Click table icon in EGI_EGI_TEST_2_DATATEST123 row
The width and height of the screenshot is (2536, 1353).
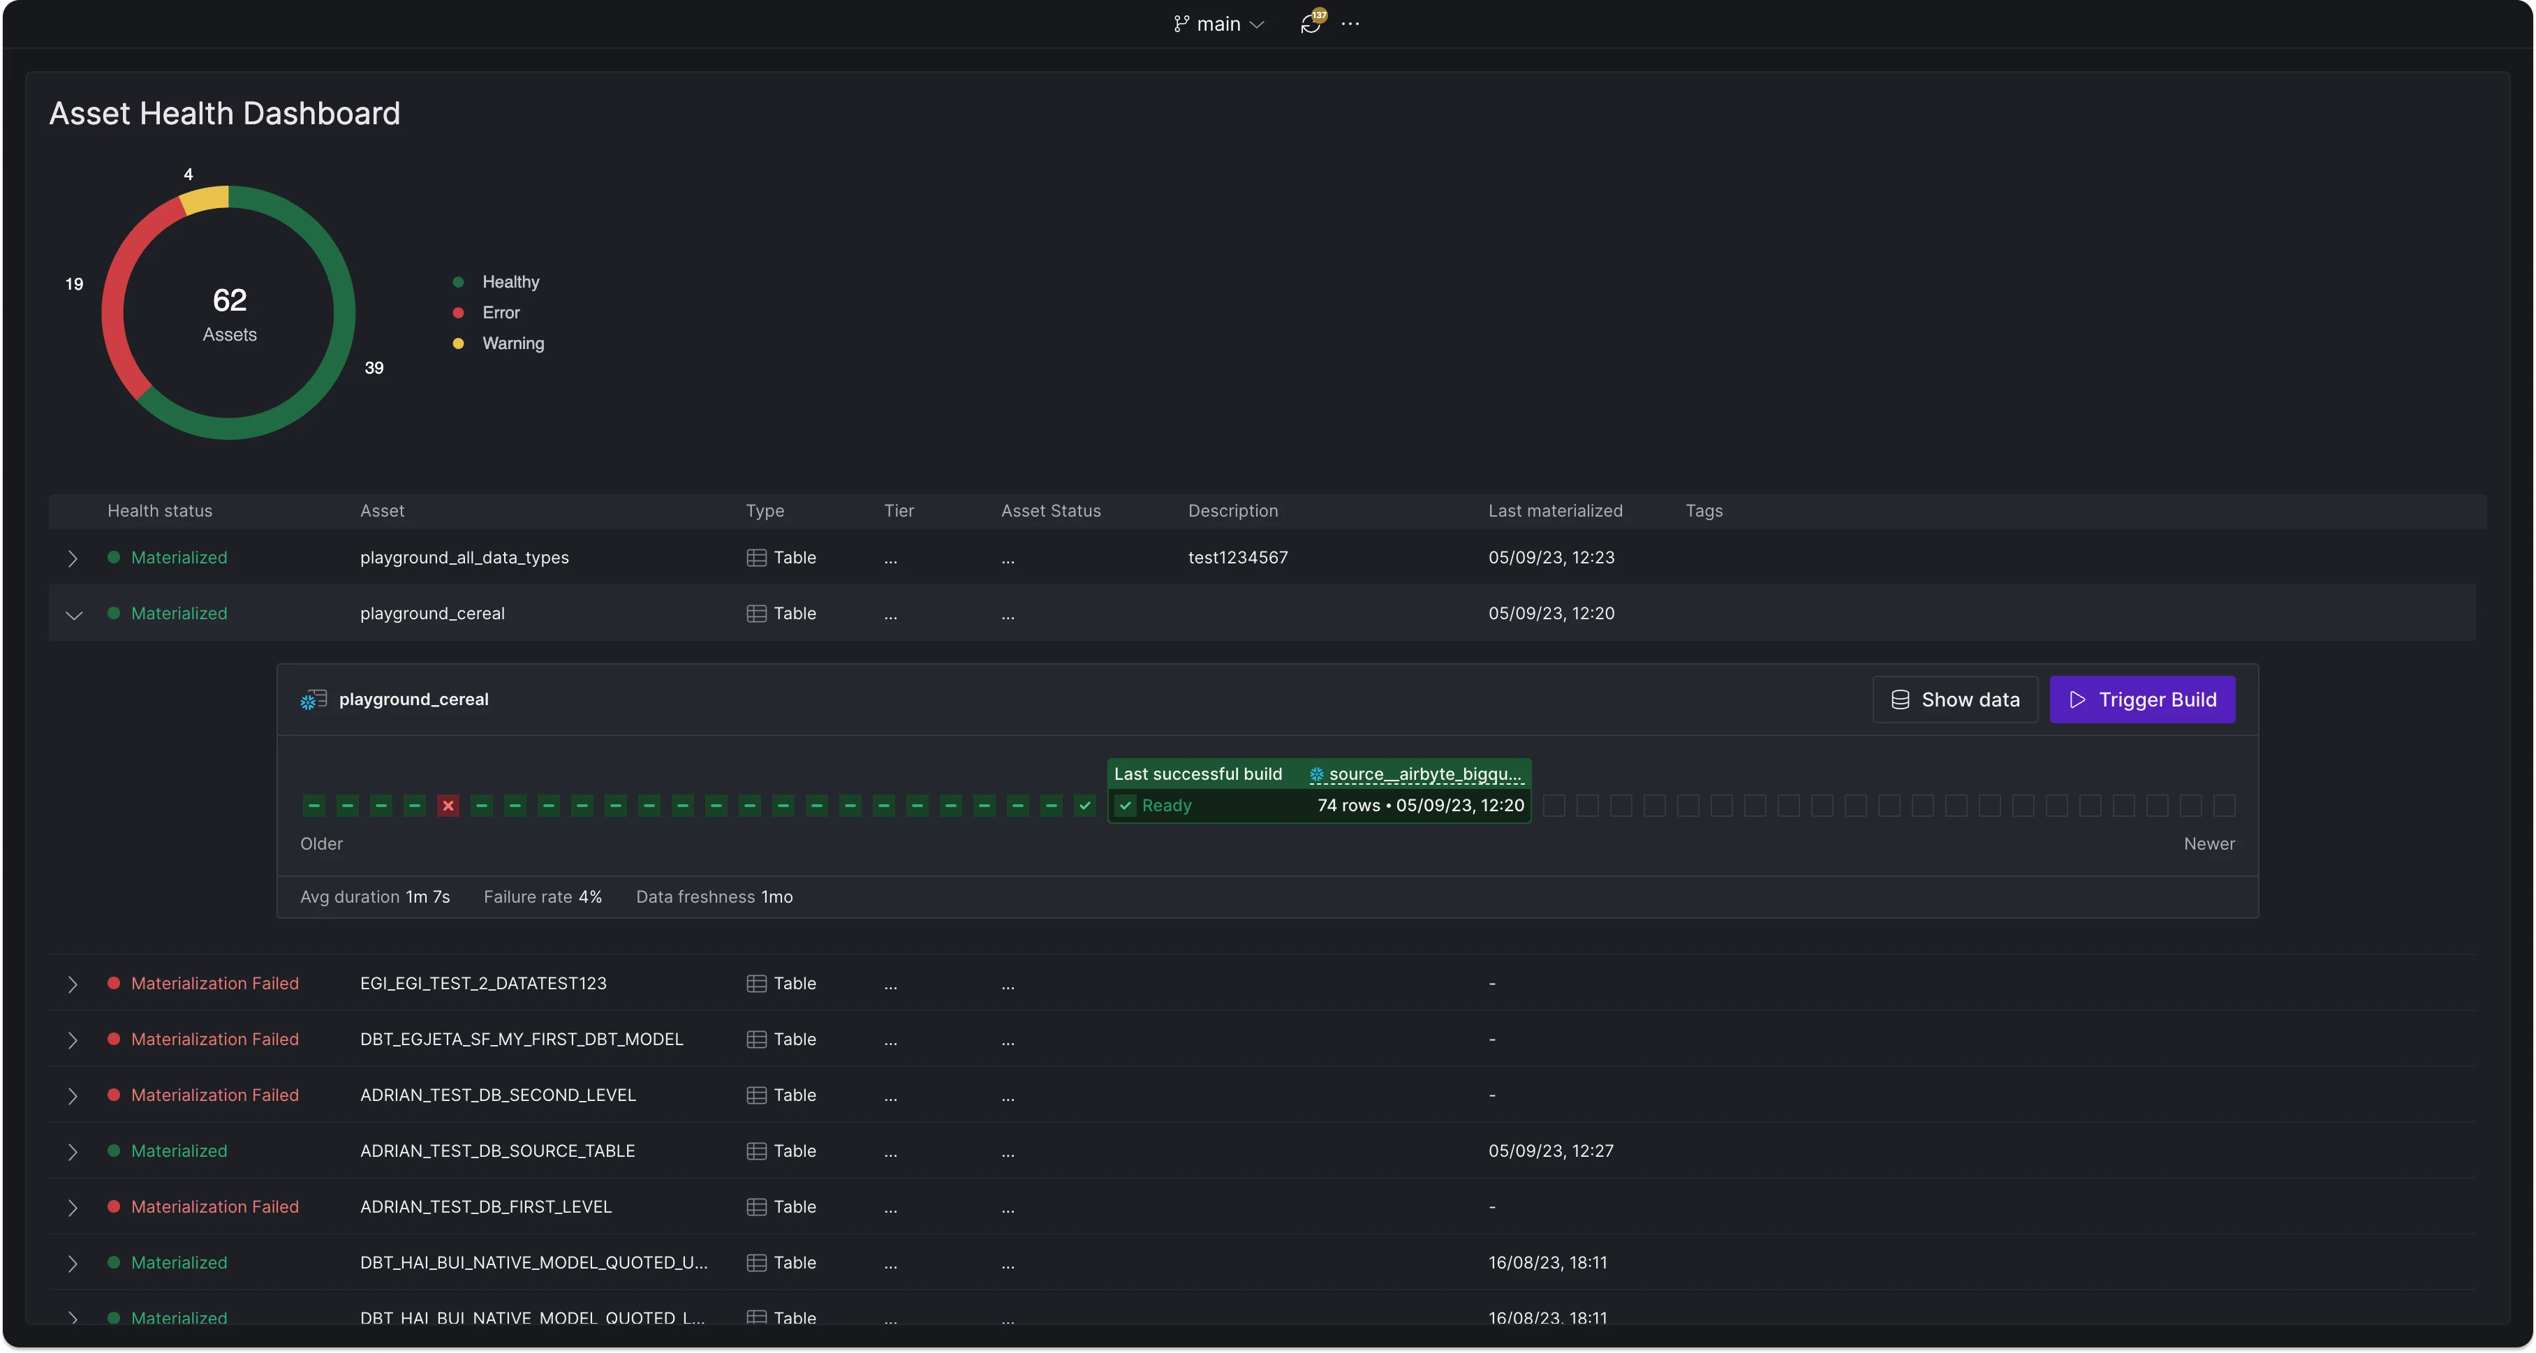756,984
